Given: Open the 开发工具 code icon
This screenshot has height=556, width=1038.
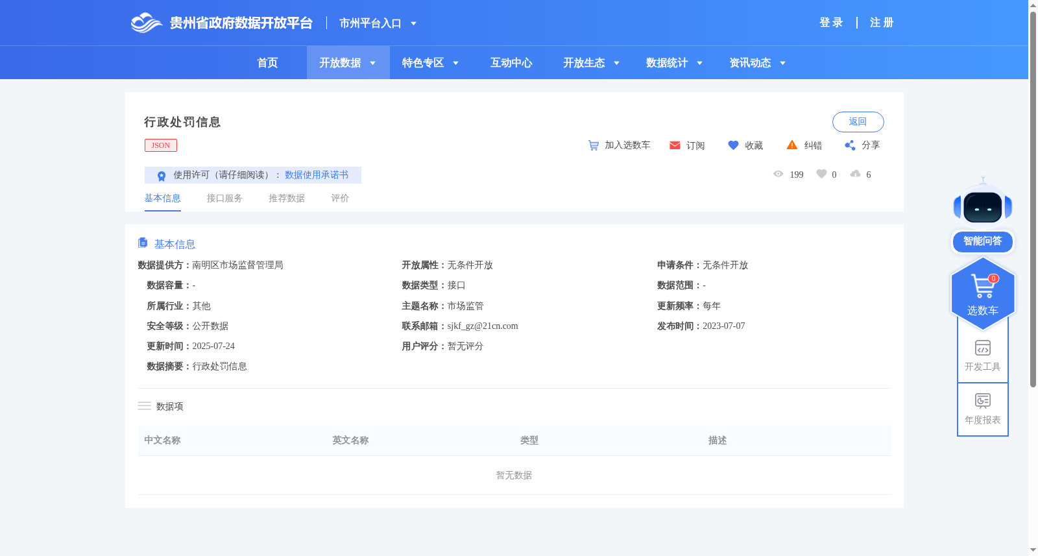Looking at the screenshot, I should coord(983,348).
